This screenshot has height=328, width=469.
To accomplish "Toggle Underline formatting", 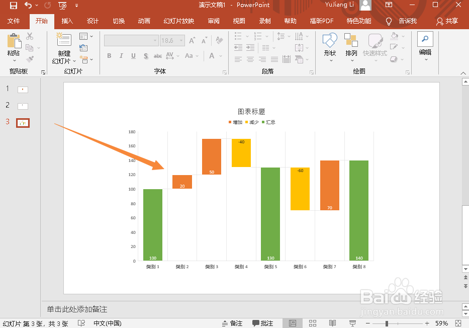I will click(x=133, y=56).
